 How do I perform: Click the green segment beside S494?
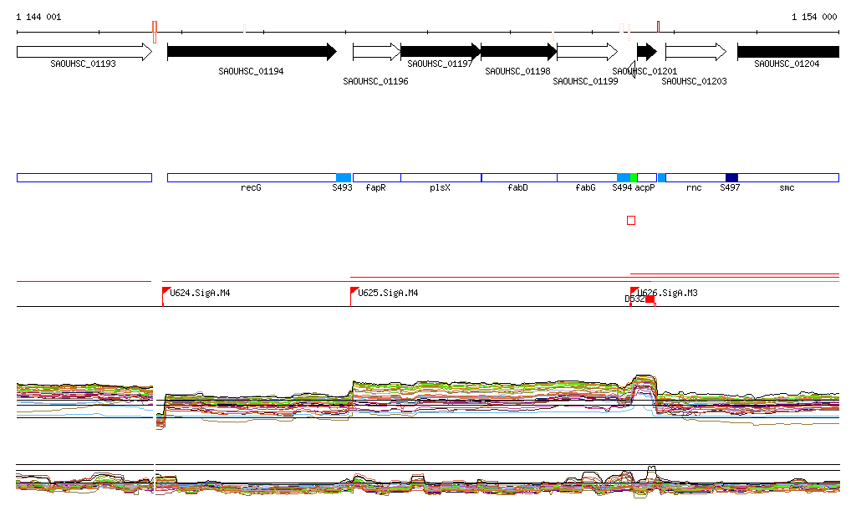[634, 177]
